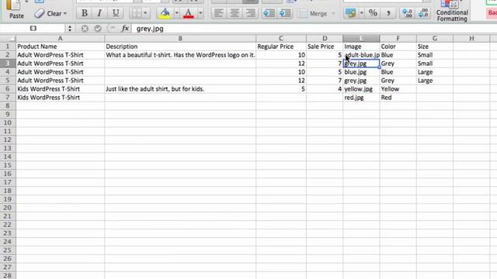
Task: Click the Name Box stepper arrows
Action: pyautogui.click(x=70, y=29)
